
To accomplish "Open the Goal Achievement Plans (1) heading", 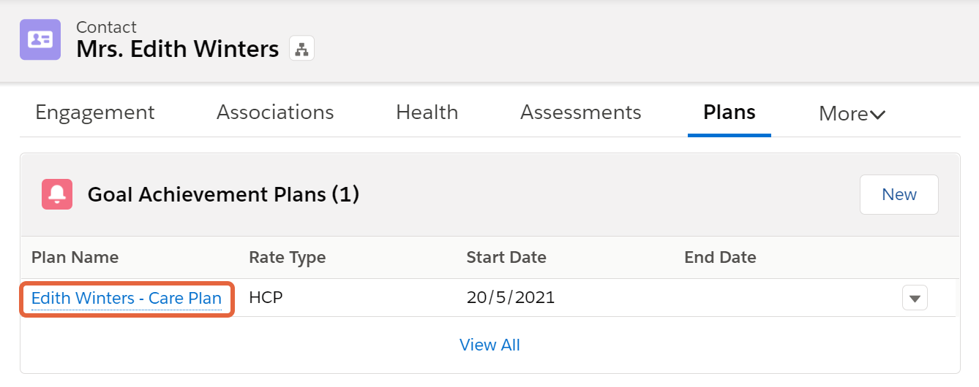I will point(223,194).
